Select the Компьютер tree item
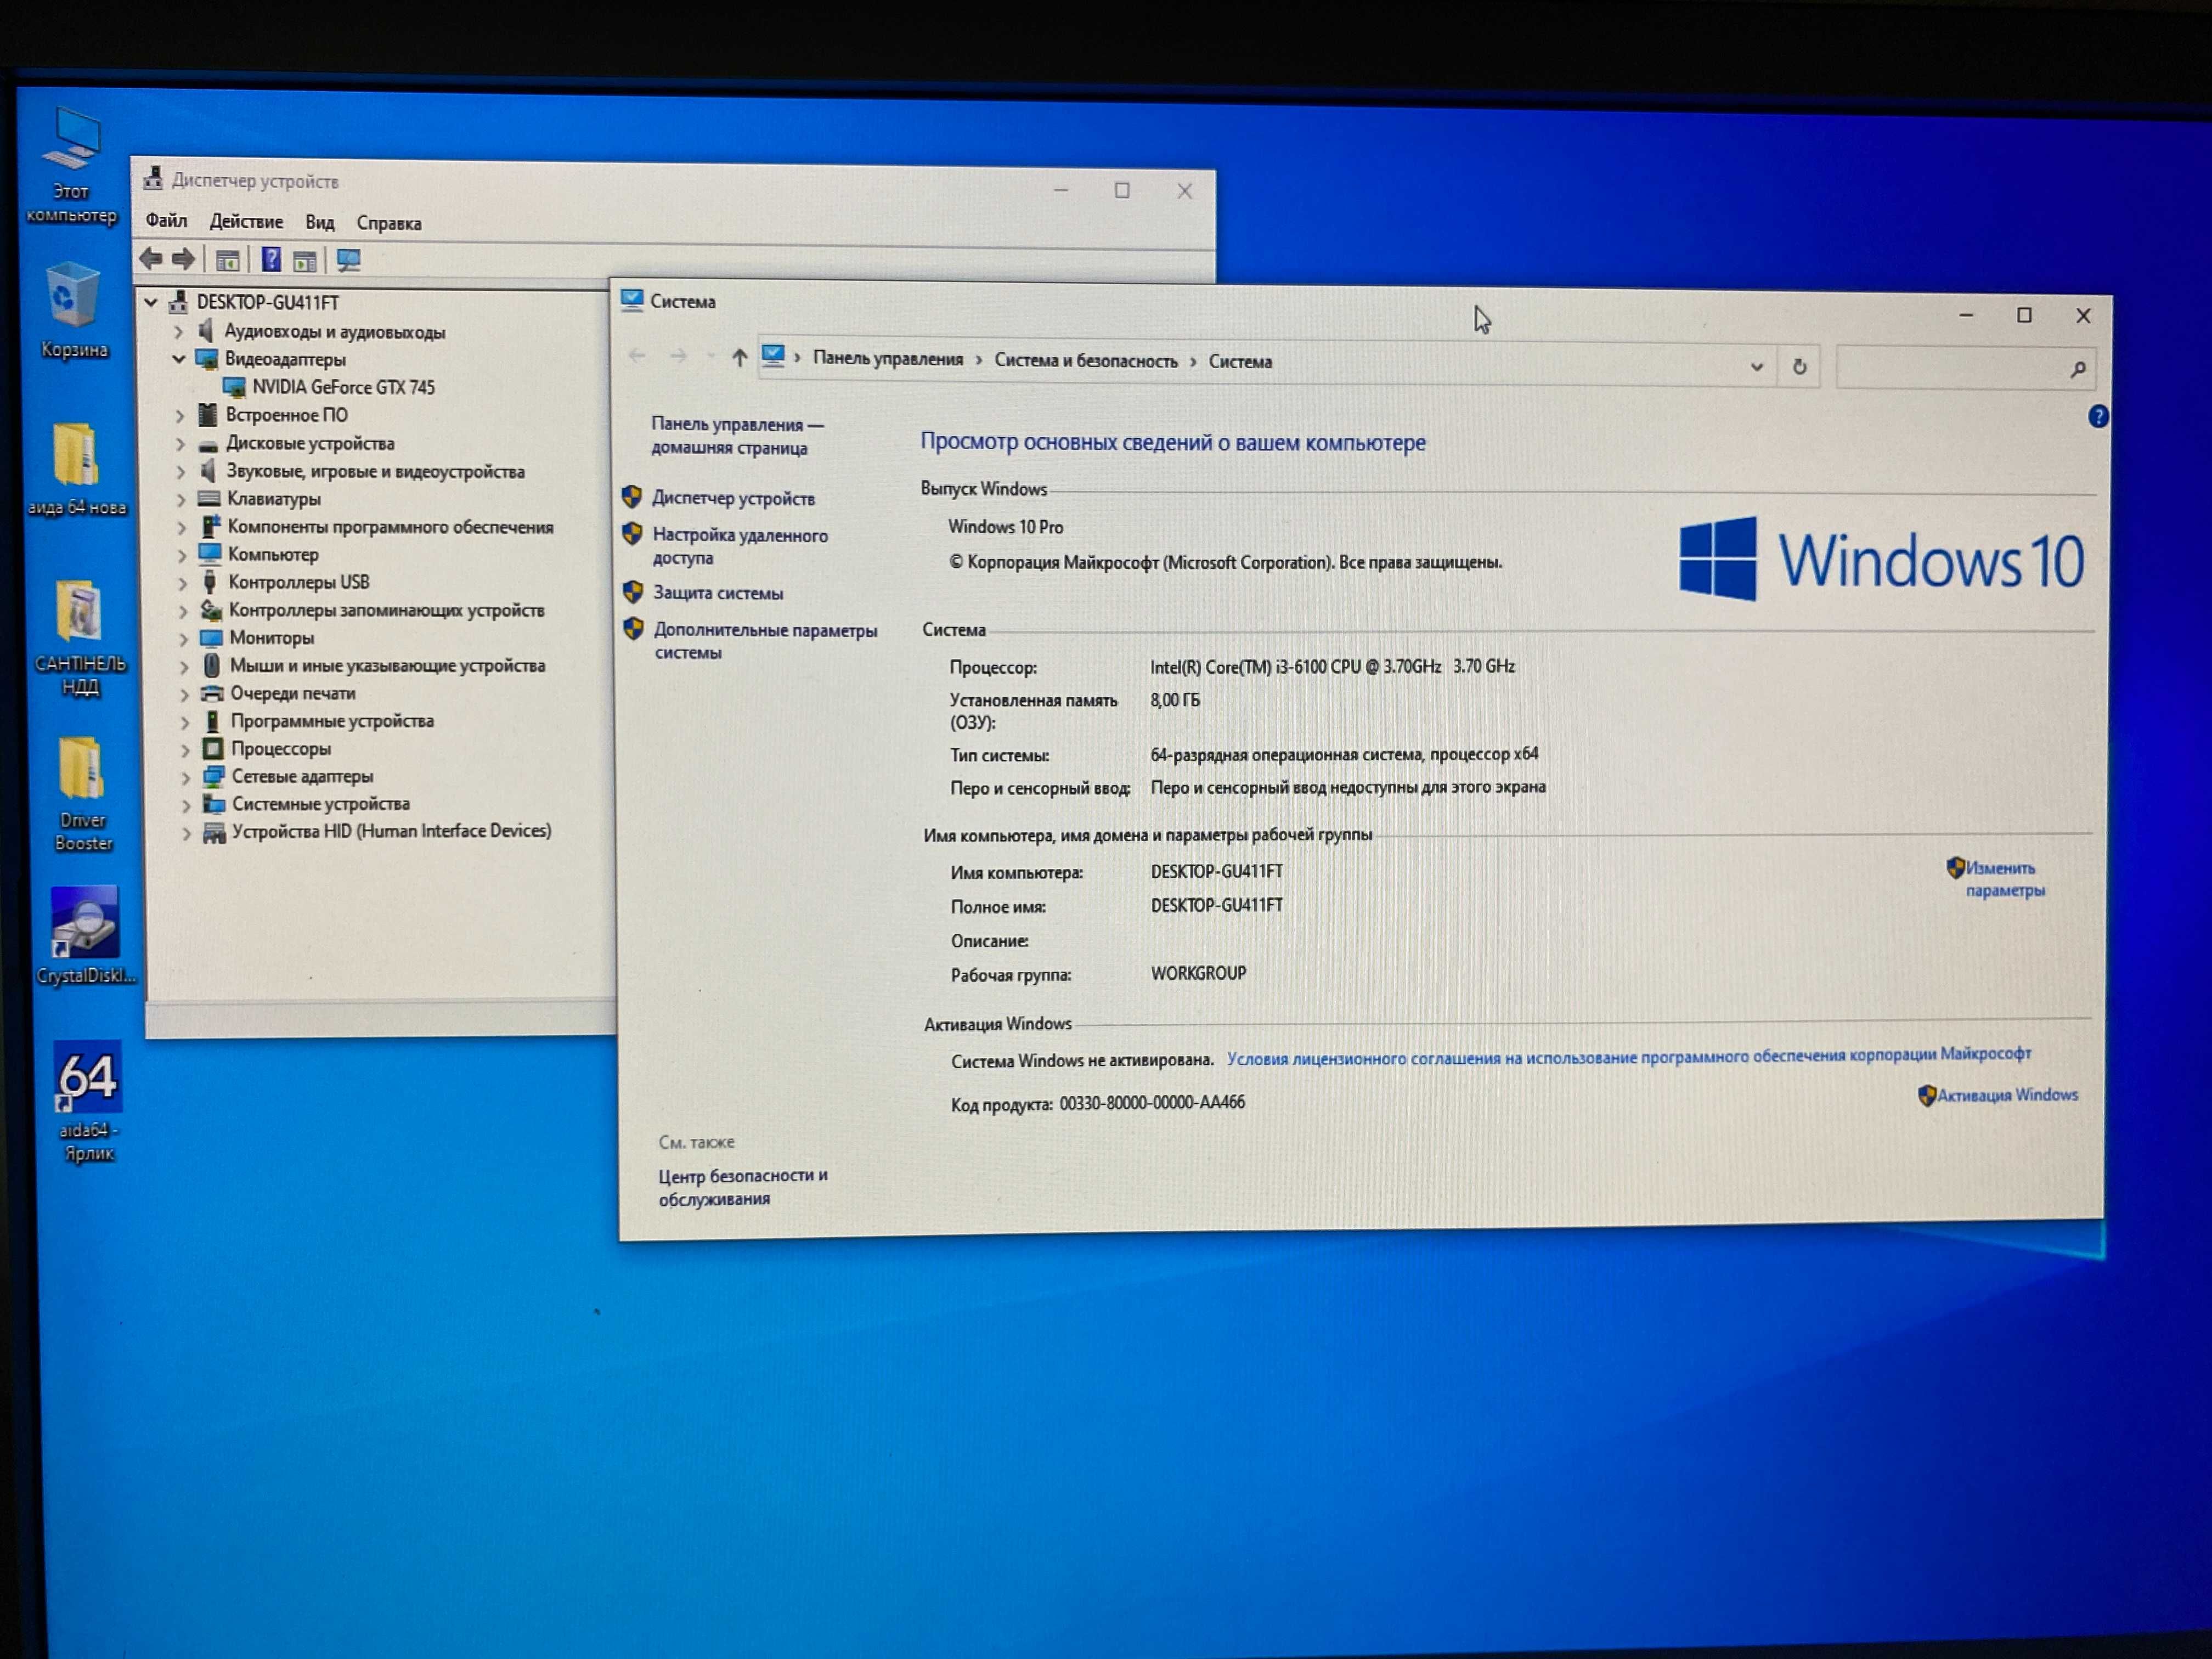The height and width of the screenshot is (1659, 2212). 273,554
